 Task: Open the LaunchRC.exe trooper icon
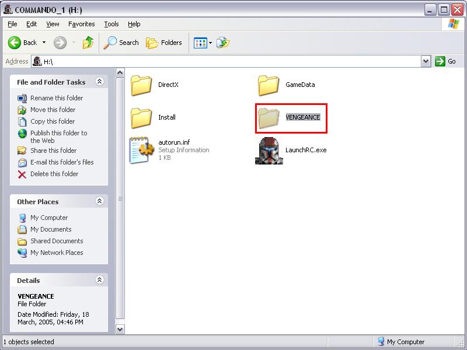point(269,150)
